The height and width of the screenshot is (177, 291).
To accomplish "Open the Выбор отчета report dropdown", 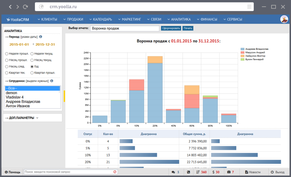I will [124, 28].
